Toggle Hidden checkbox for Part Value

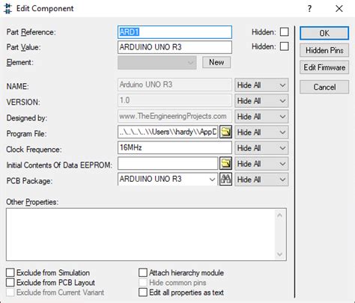[285, 46]
